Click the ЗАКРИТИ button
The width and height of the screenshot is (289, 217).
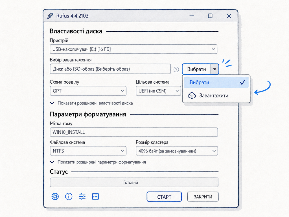(x=203, y=197)
